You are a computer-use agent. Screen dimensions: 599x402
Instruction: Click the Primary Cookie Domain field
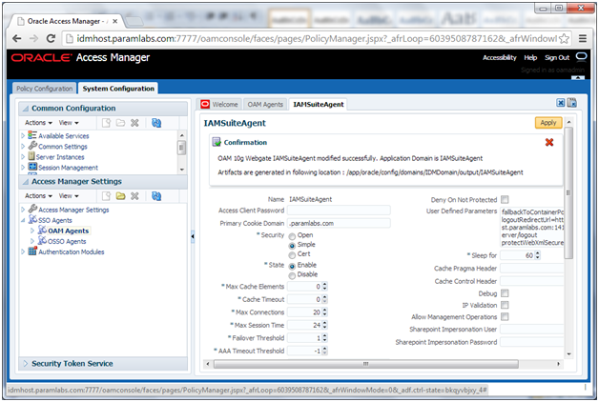[x=339, y=223]
